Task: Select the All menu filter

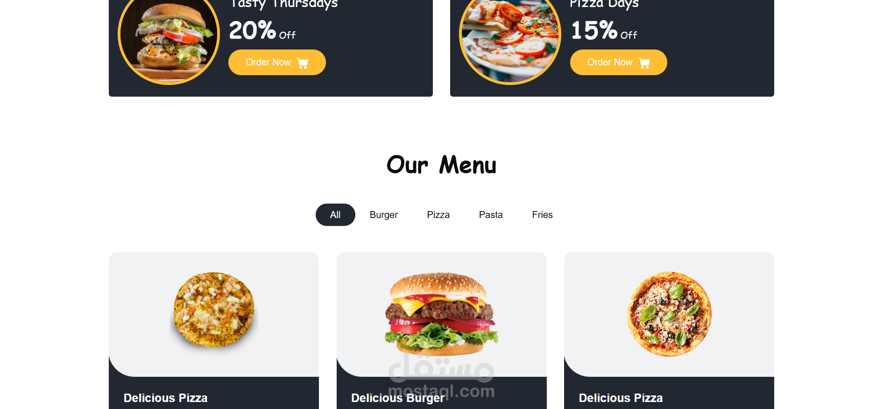Action: pos(335,215)
